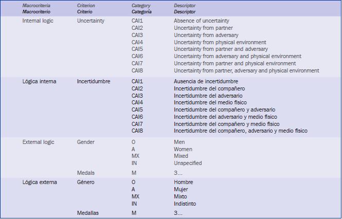Click the "Uncertainty" criterion cell

tap(91, 21)
